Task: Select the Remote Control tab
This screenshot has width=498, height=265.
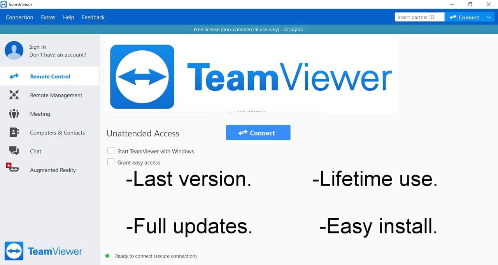Action: [x=50, y=76]
